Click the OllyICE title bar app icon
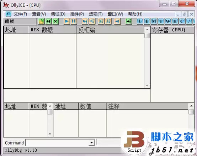Screen dimensions: 197x156 [6, 5]
